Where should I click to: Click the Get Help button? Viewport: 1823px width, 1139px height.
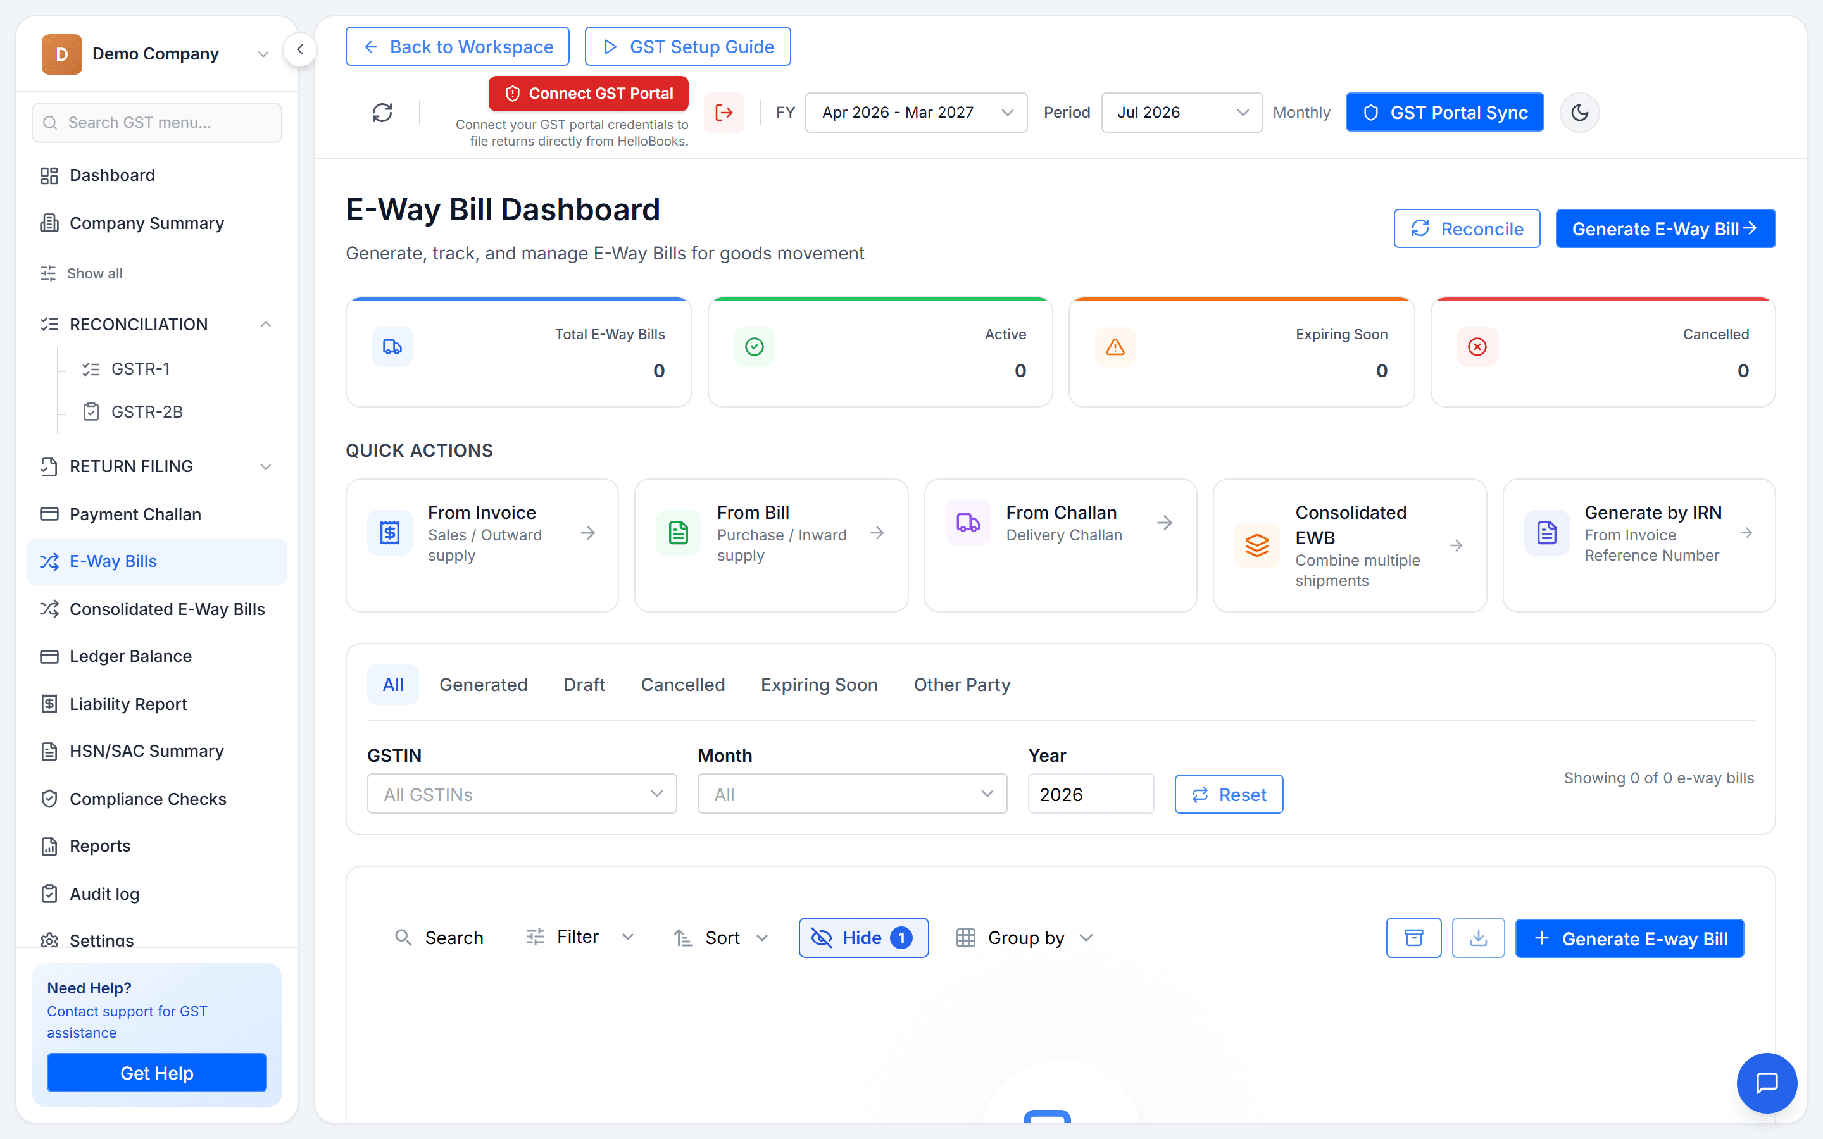click(x=157, y=1073)
